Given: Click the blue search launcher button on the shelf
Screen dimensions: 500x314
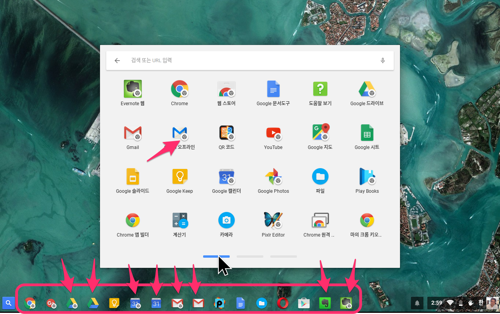Looking at the screenshot, I should point(9,303).
